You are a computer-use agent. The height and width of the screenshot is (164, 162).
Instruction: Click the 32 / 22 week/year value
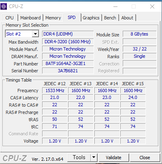[139, 49]
